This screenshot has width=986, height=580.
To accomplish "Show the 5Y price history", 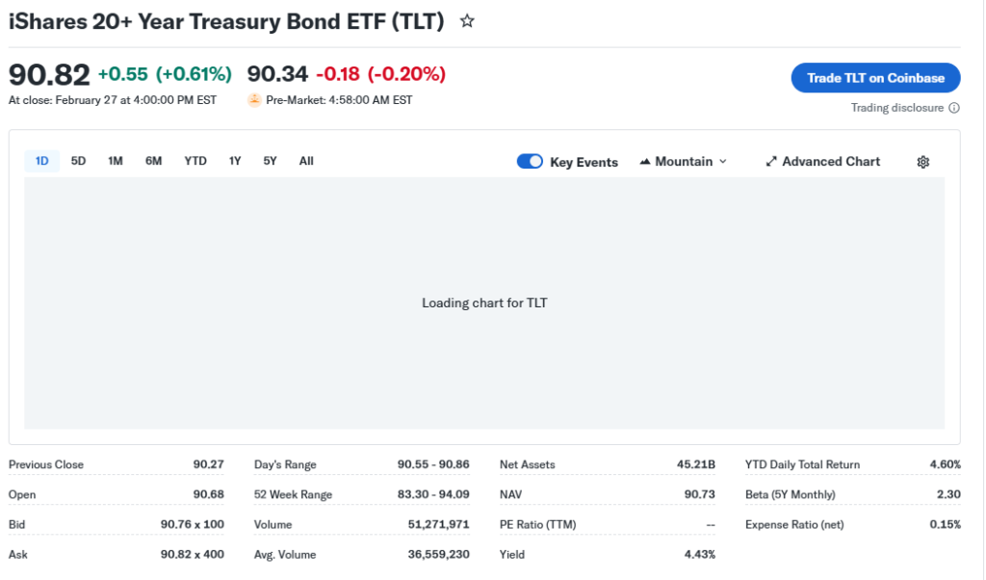I will click(270, 161).
